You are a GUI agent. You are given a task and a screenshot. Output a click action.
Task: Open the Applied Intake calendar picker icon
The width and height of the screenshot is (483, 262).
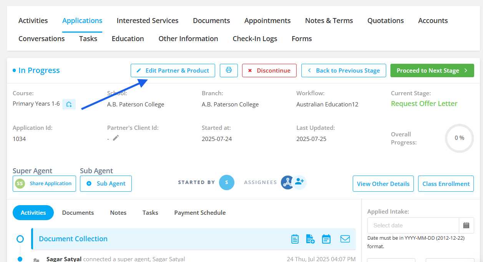(x=466, y=226)
